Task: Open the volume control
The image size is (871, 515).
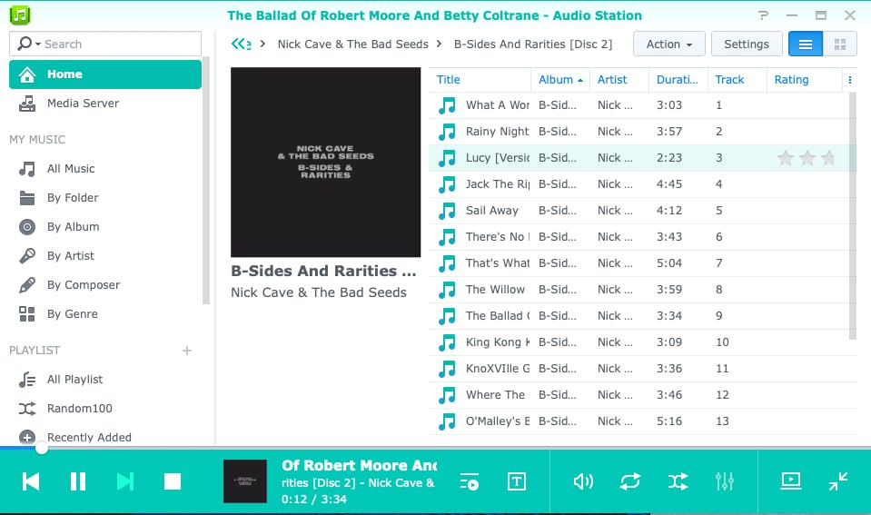Action: point(583,481)
